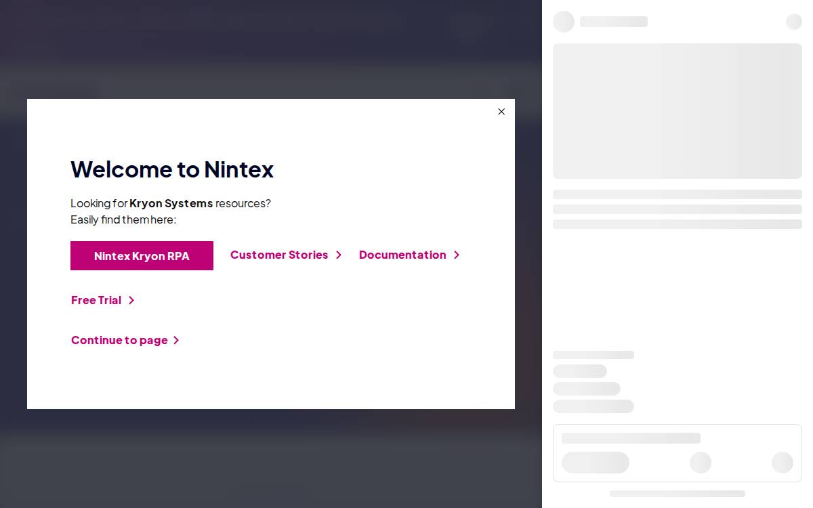The height and width of the screenshot is (508, 813).
Task: Start the Free Trial link
Action: point(103,300)
